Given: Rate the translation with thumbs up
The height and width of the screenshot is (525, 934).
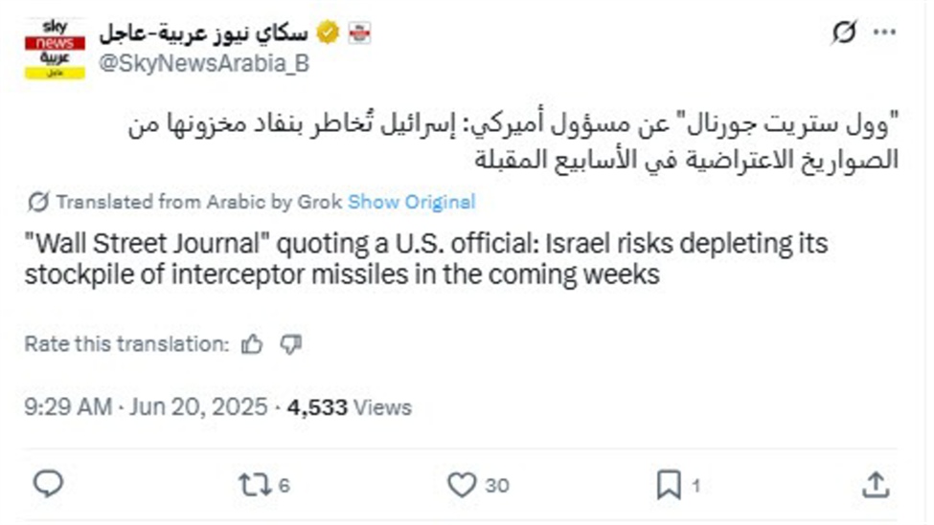Looking at the screenshot, I should tap(253, 344).
